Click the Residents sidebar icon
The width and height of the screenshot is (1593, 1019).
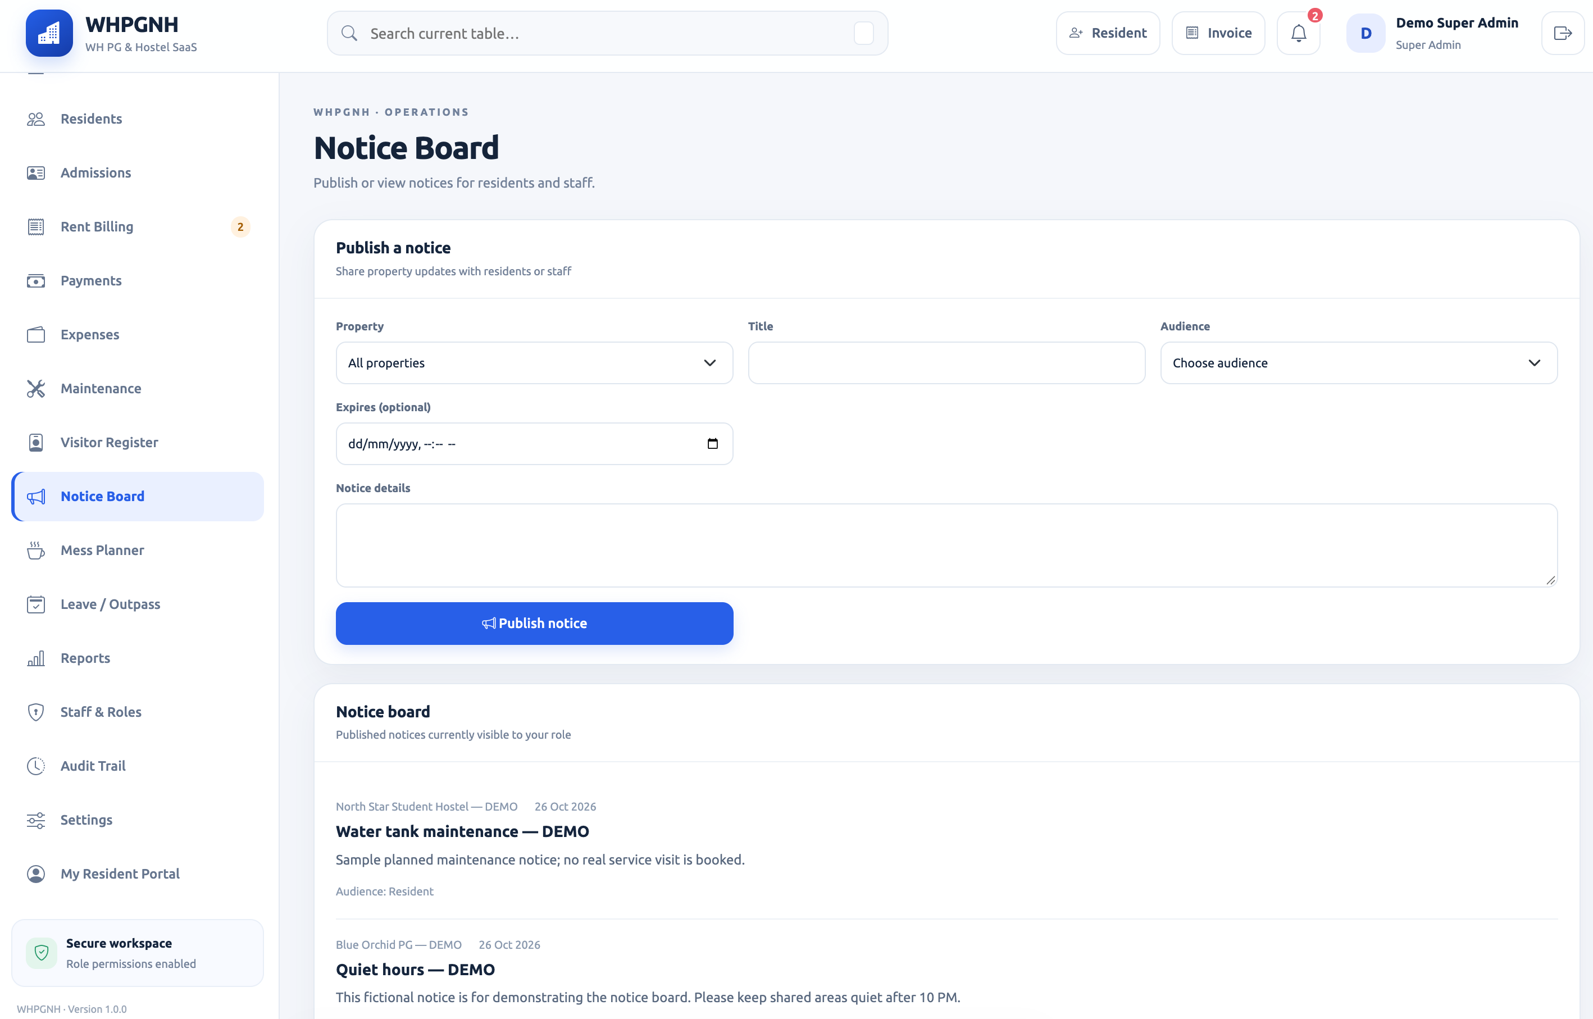(36, 119)
